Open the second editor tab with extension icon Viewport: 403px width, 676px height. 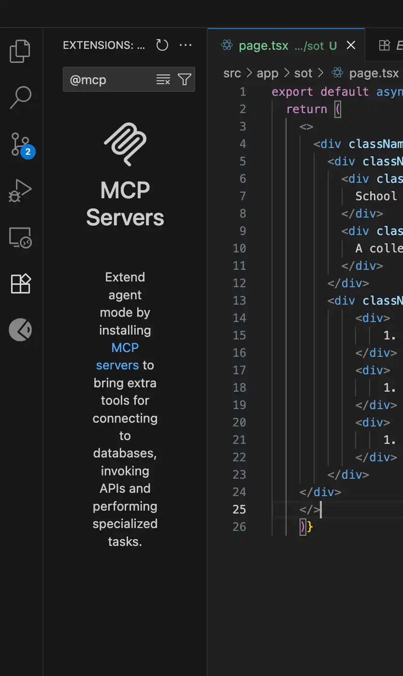tap(385, 45)
